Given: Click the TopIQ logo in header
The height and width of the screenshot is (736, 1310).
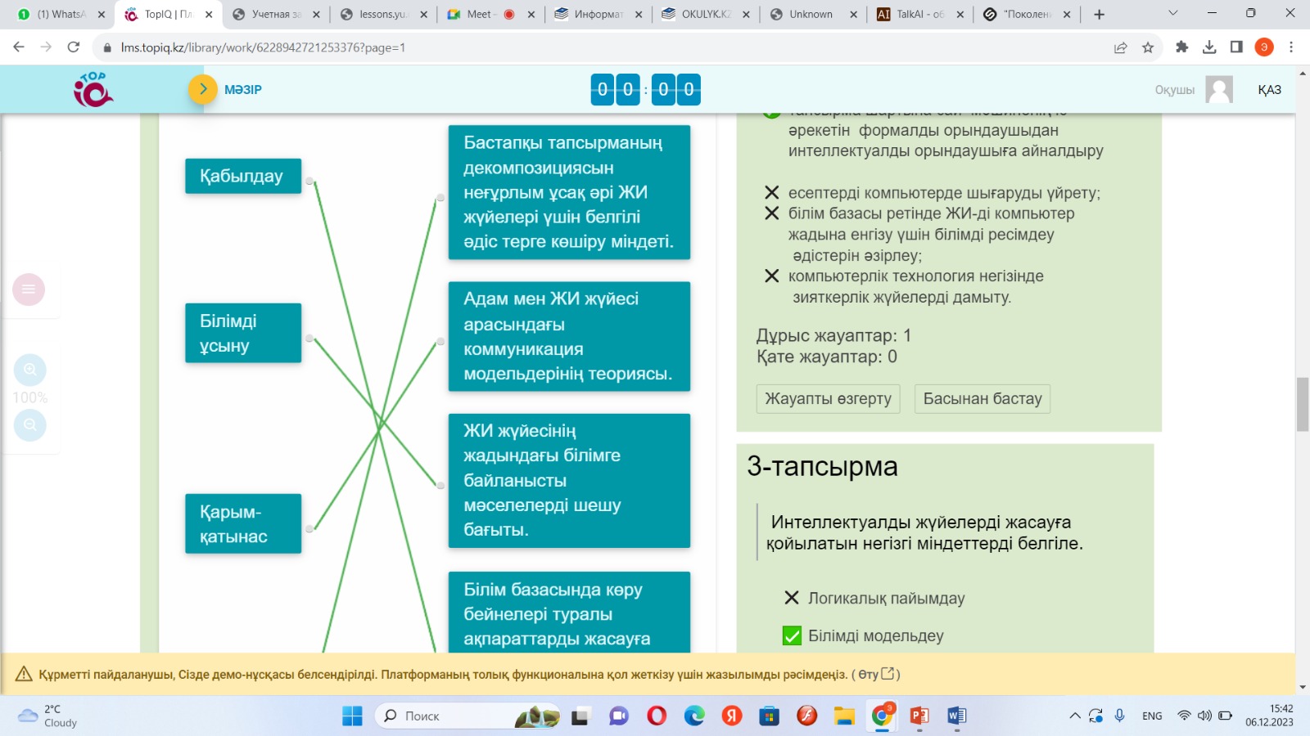Looking at the screenshot, I should (x=93, y=89).
